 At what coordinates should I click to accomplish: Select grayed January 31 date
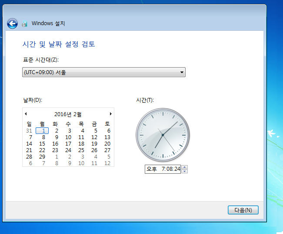tap(29, 131)
